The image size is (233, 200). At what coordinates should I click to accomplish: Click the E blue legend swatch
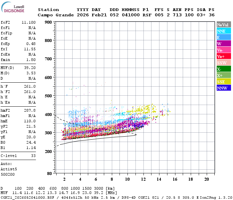[224, 37]
